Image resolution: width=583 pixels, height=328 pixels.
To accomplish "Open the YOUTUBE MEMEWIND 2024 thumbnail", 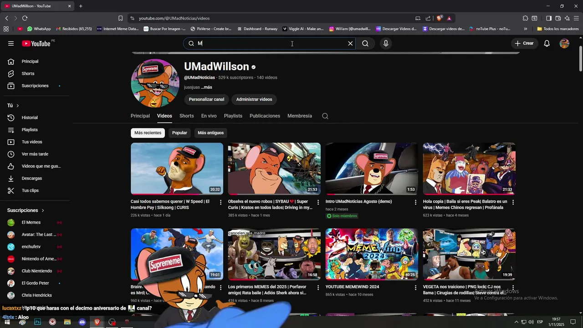I will click(372, 254).
